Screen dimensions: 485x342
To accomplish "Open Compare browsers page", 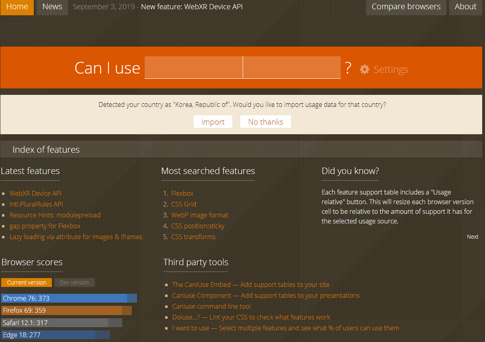I will coord(406,7).
